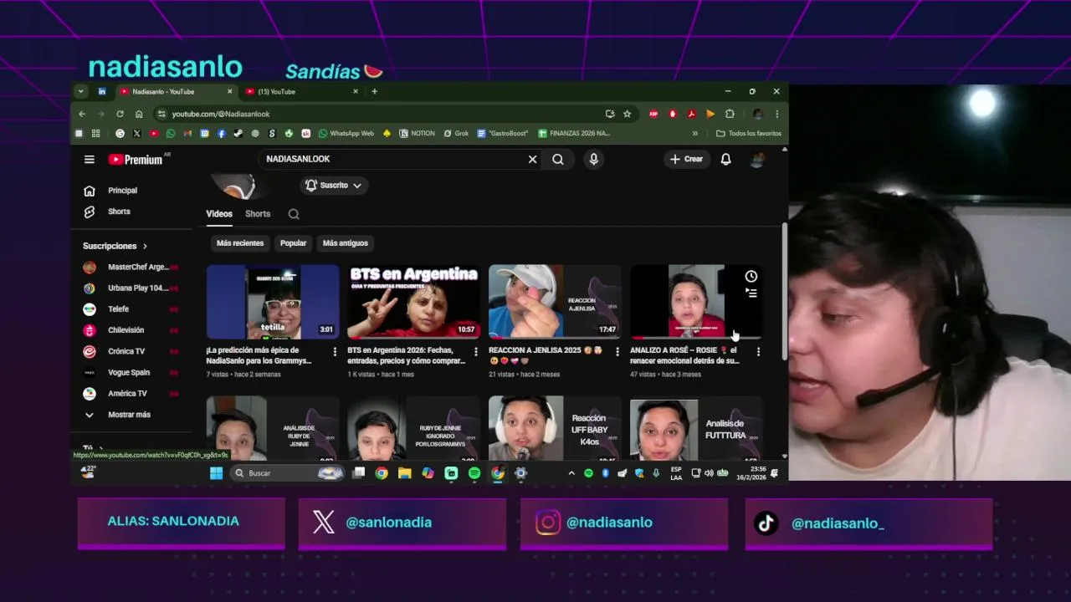Open the YouTube guide hamburger menu

click(90, 159)
